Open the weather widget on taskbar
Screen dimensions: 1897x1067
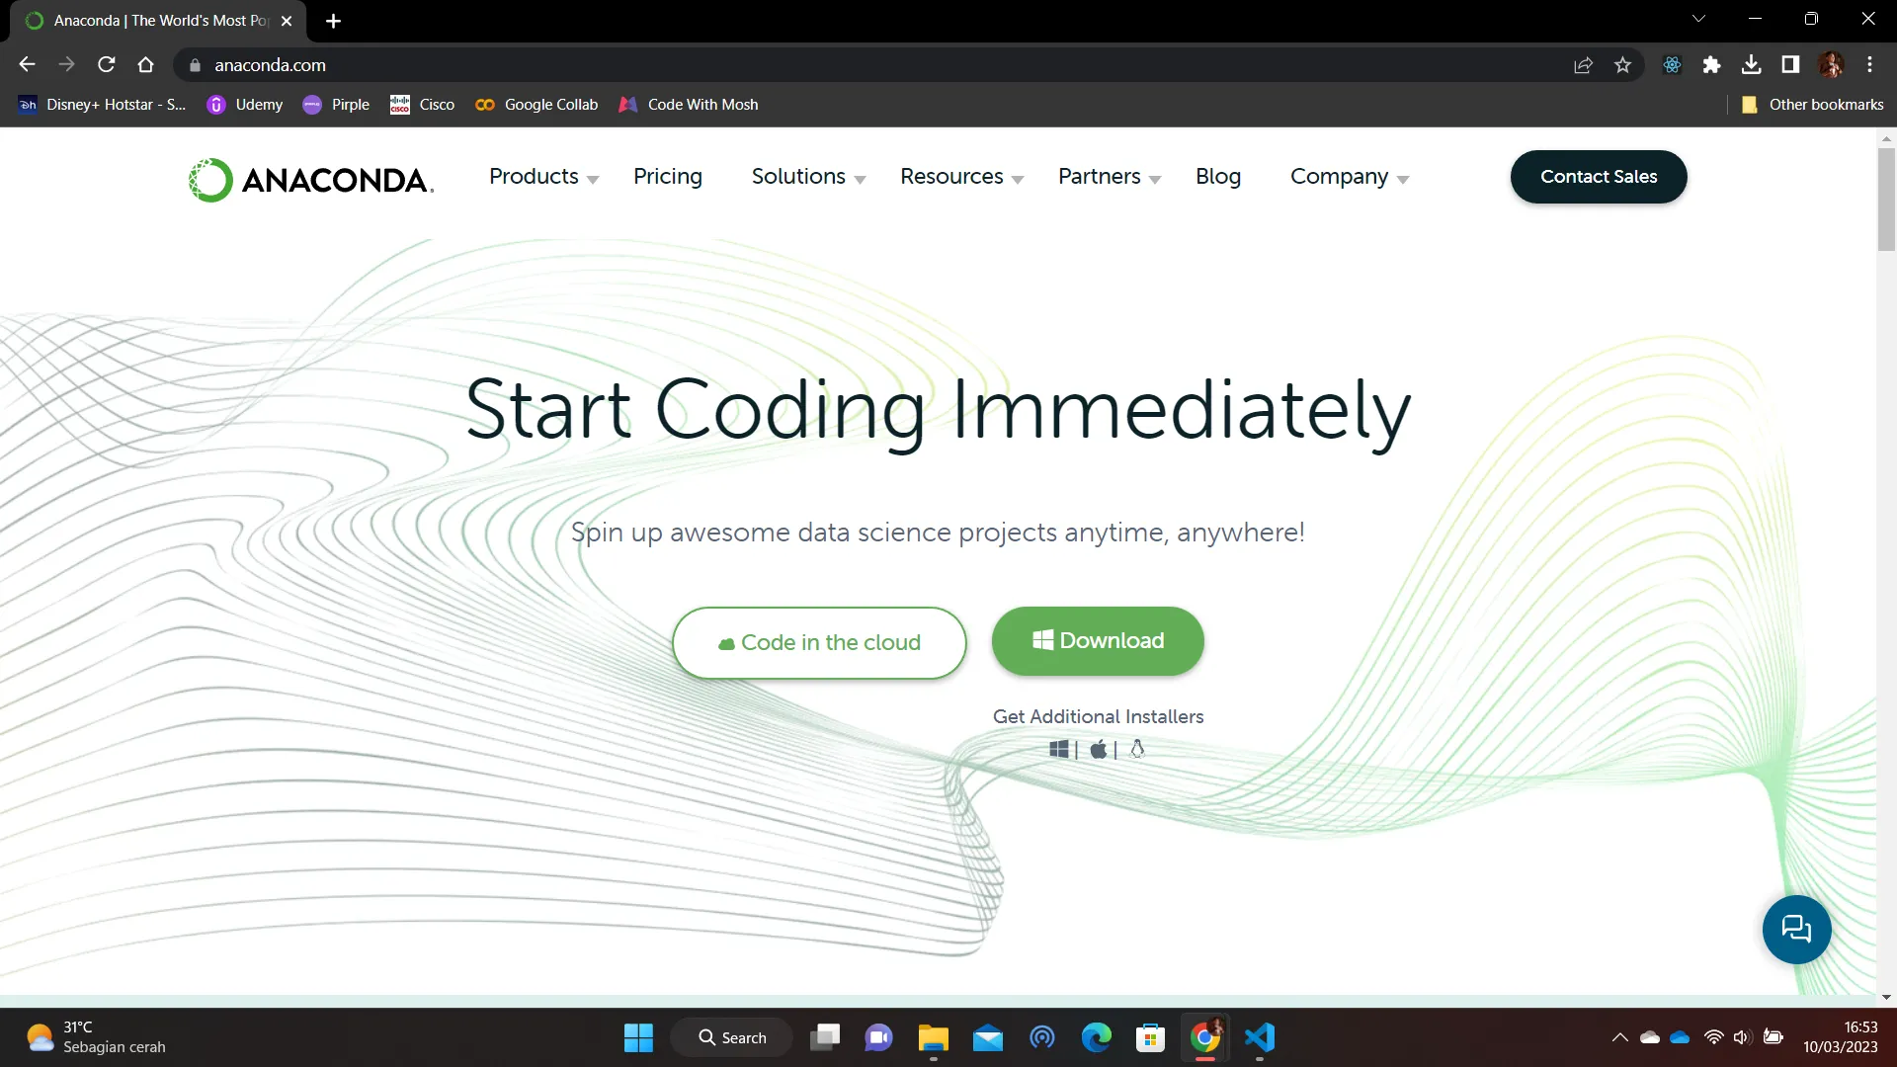[x=97, y=1037]
